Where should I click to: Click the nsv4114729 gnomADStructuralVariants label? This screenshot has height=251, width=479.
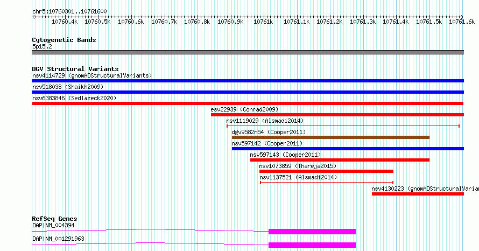(x=92, y=75)
